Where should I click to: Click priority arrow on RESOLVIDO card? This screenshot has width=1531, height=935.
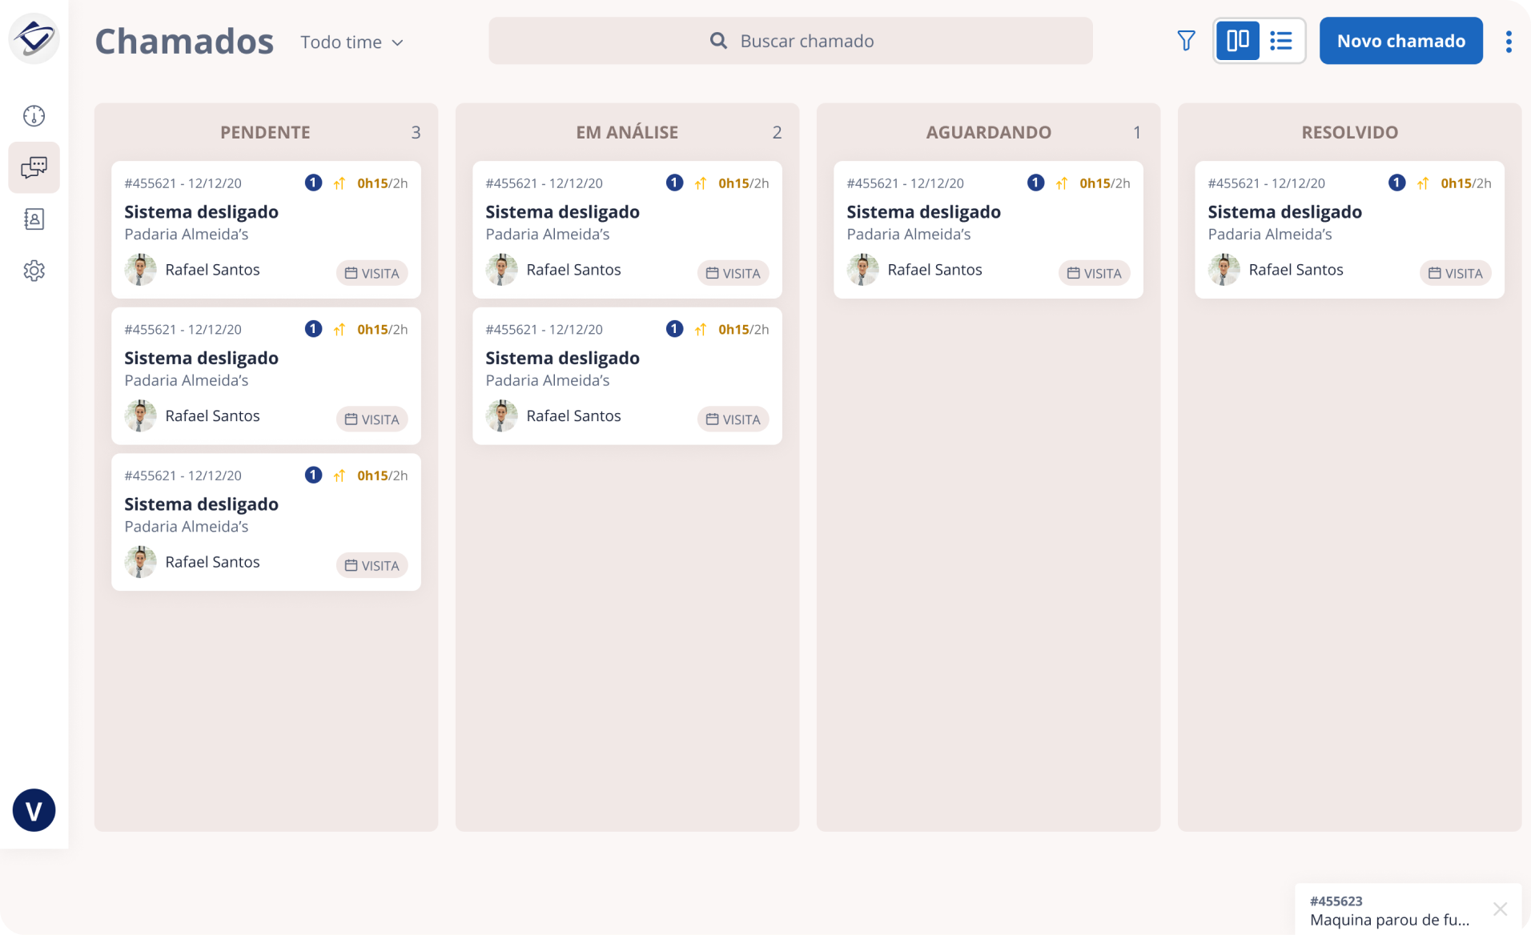[1423, 183]
